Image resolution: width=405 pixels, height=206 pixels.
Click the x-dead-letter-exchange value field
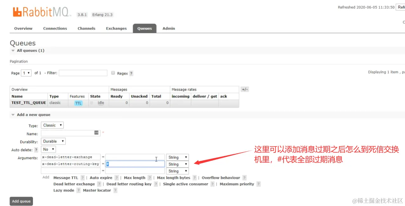point(135,157)
